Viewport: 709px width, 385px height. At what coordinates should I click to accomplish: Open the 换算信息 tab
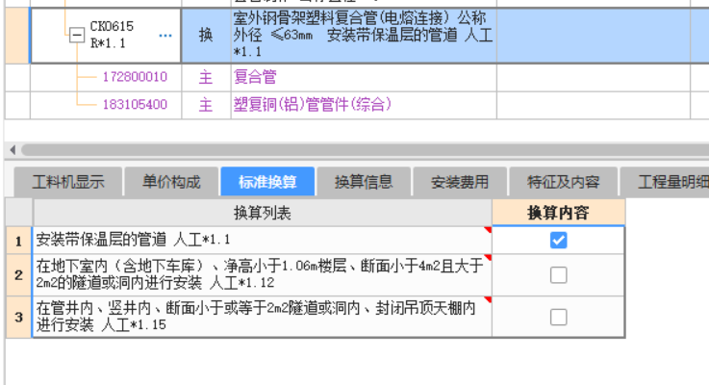[364, 182]
